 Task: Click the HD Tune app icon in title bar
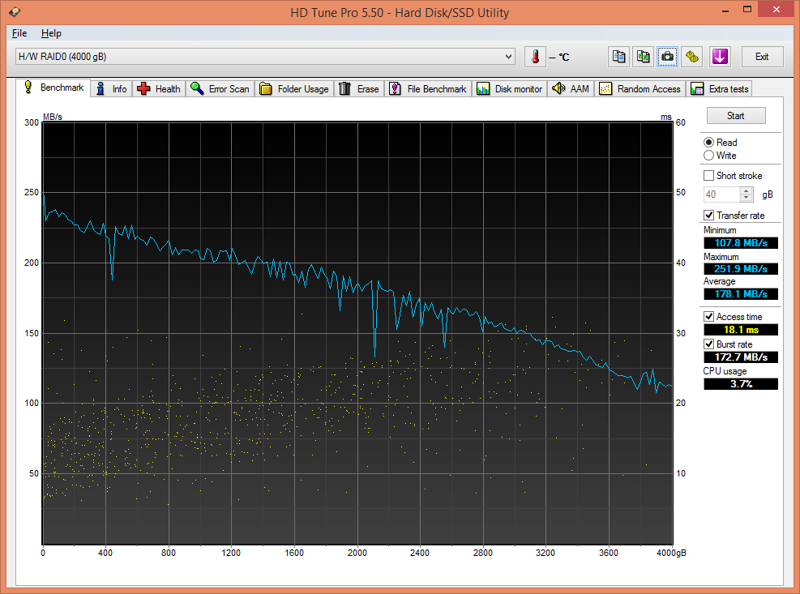(15, 11)
